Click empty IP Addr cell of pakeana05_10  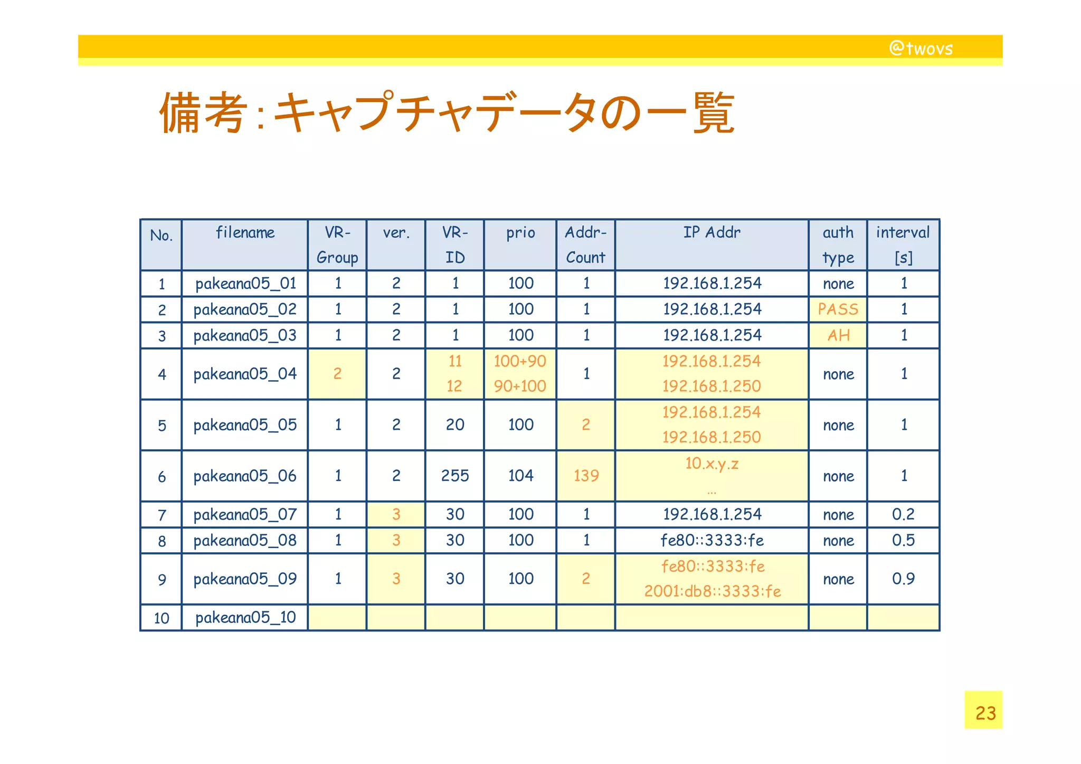pyautogui.click(x=712, y=618)
